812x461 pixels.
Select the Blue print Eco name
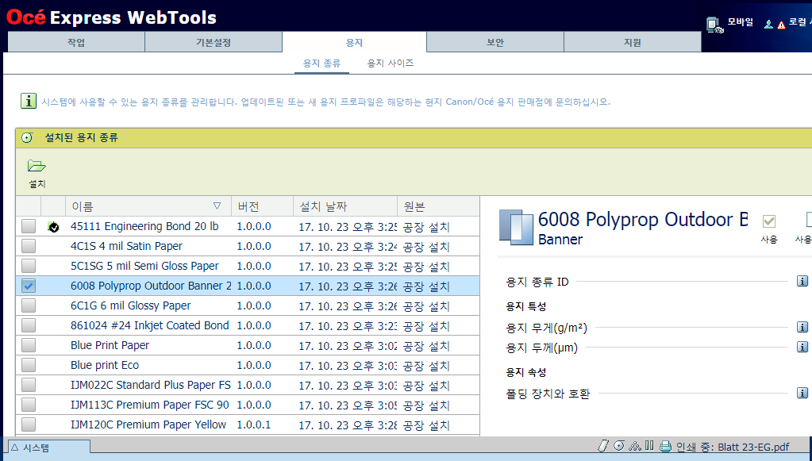click(x=105, y=365)
